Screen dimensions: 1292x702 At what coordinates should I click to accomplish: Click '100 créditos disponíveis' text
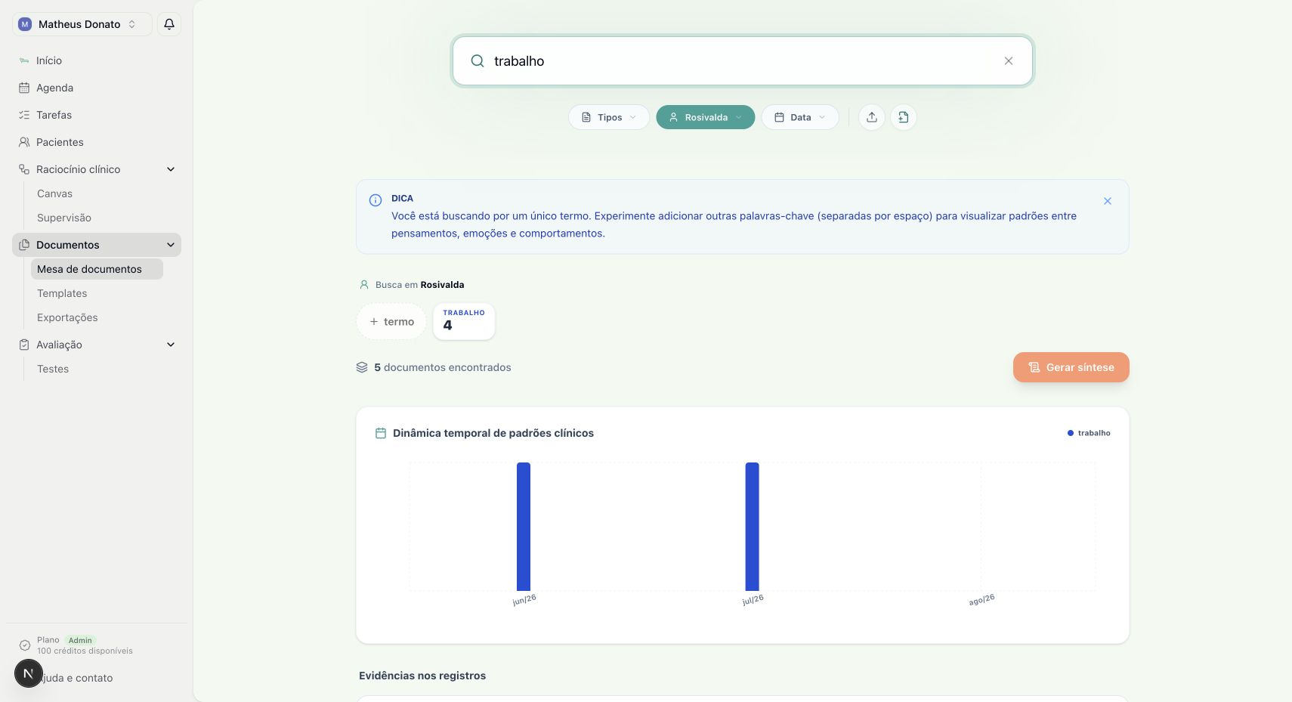(85, 651)
